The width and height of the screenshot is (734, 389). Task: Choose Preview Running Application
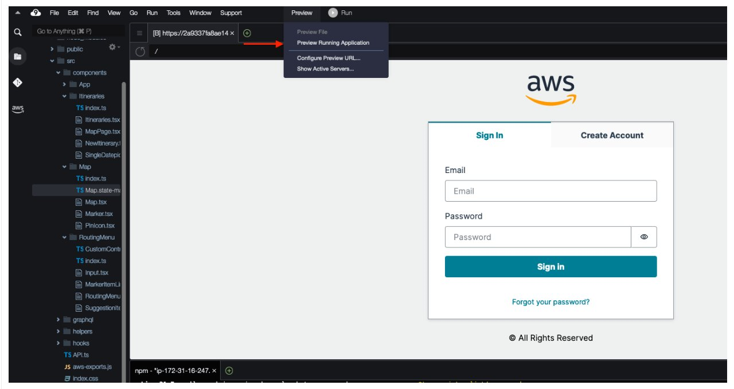pyautogui.click(x=333, y=43)
